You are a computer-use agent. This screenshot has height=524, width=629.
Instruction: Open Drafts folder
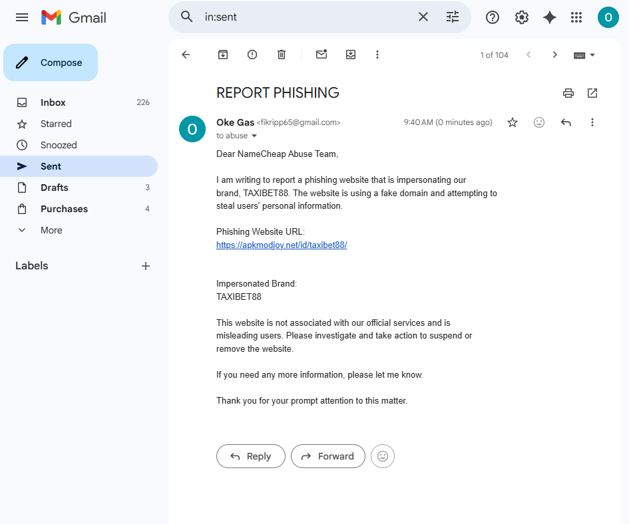coord(79,188)
